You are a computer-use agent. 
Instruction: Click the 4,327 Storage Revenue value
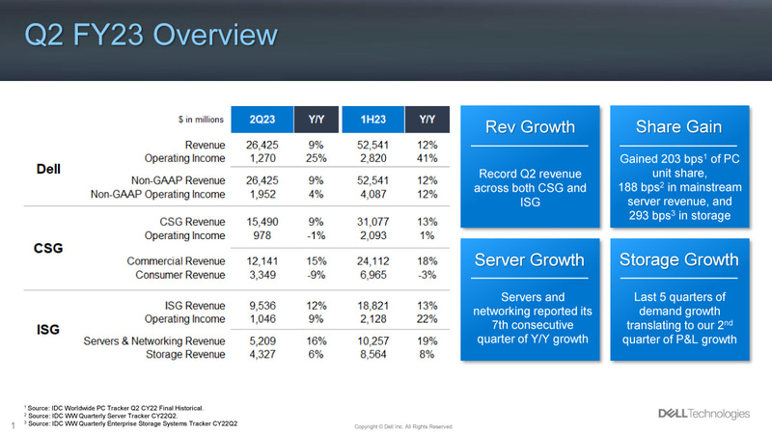[x=262, y=354]
